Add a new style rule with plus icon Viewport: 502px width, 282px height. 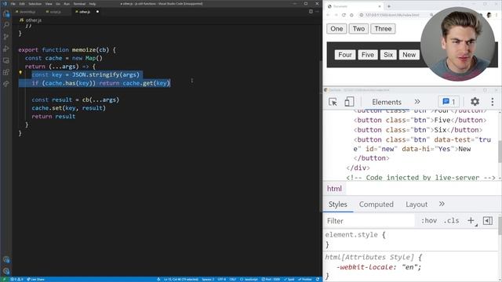[471, 221]
